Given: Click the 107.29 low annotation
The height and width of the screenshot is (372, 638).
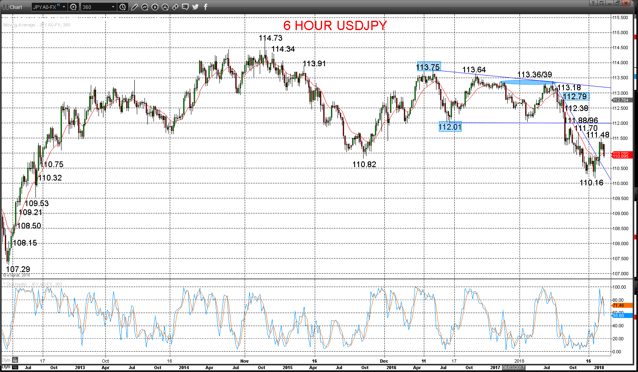Looking at the screenshot, I should pos(18,269).
